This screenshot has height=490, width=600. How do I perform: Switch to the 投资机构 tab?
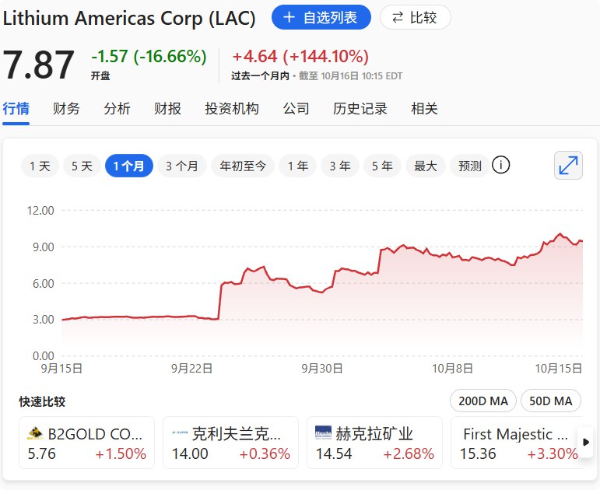[x=232, y=109]
